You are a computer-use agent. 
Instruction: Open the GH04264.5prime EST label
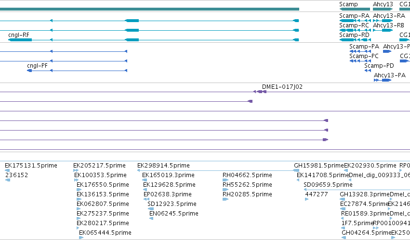coord(366,233)
